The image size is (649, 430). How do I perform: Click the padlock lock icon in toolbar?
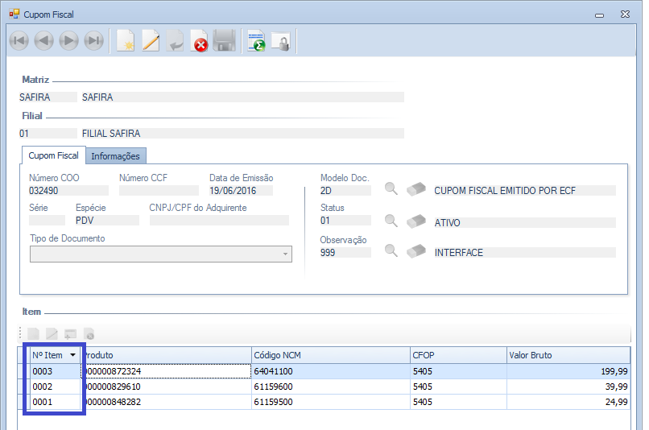280,41
